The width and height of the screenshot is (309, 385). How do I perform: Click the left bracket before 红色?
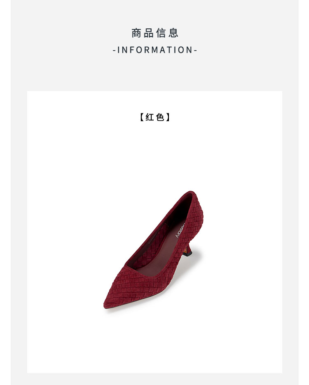(x=142, y=117)
